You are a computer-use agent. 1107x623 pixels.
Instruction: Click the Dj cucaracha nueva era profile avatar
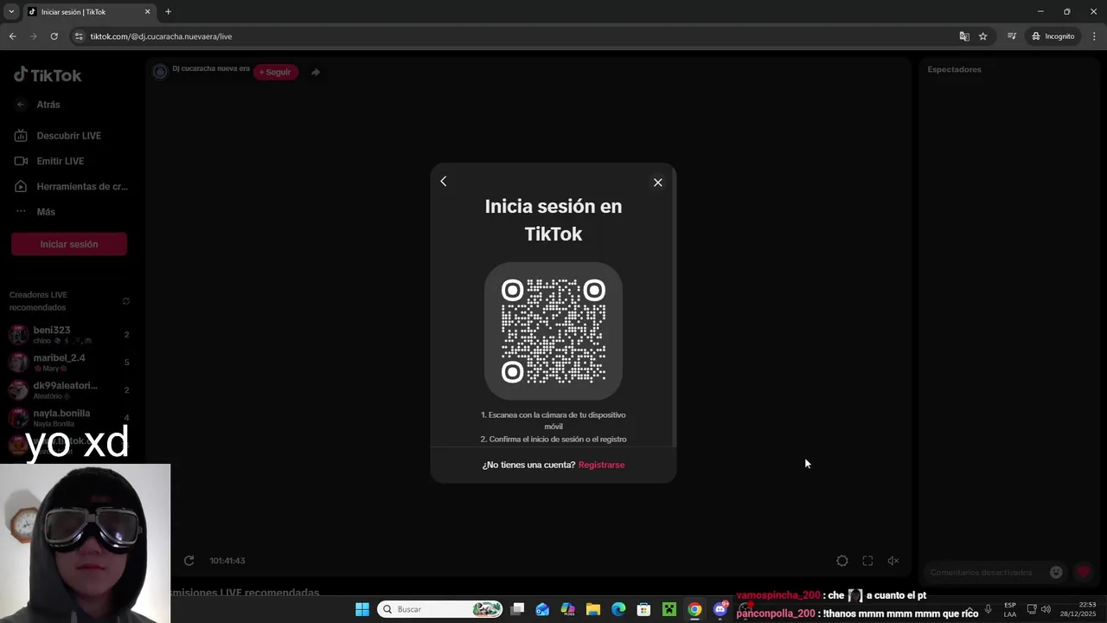click(160, 72)
